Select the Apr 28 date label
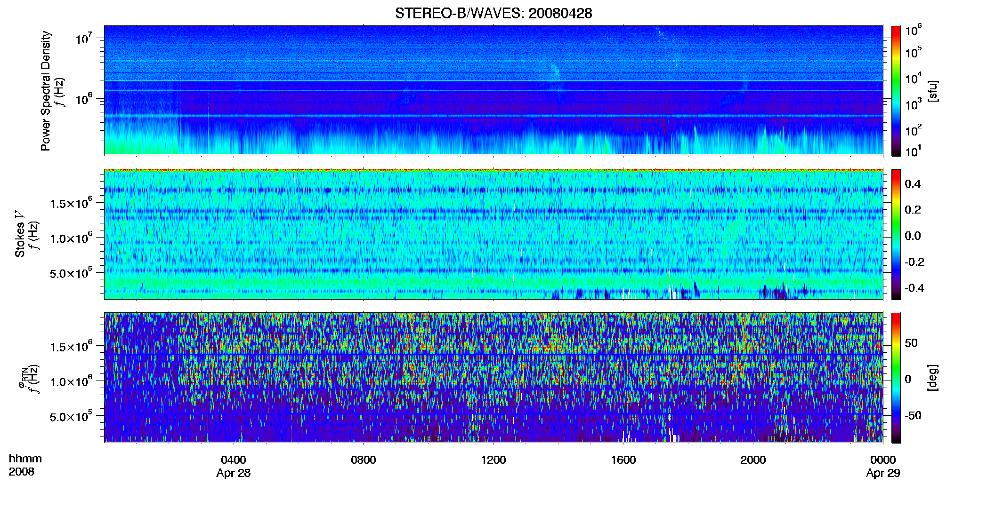This screenshot has width=987, height=508. coord(234,473)
